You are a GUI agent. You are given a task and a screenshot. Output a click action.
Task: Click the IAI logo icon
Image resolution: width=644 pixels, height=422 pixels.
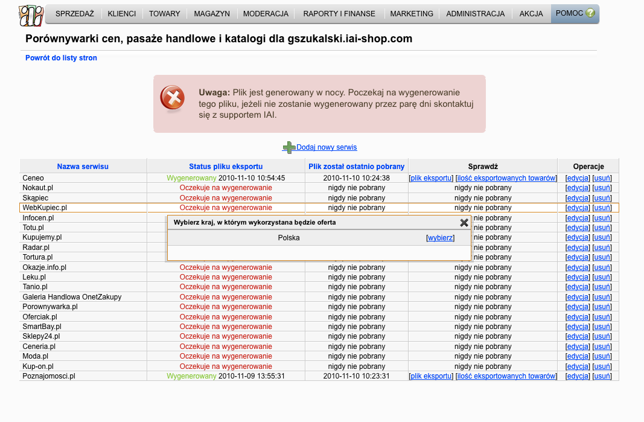(x=31, y=15)
